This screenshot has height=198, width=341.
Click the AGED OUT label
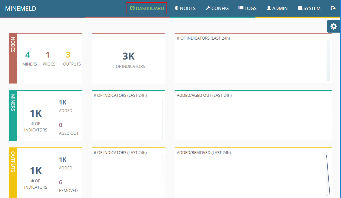coord(69,133)
